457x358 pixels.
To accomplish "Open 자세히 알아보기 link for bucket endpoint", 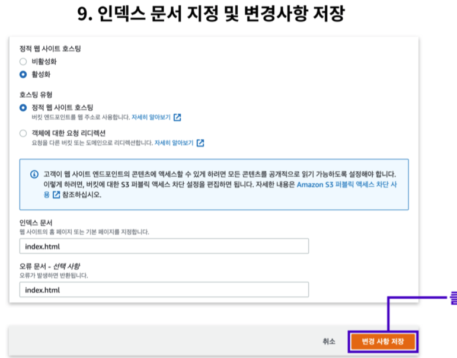I will [x=151, y=117].
